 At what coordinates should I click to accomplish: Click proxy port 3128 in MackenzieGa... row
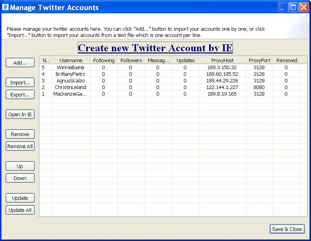coord(259,94)
